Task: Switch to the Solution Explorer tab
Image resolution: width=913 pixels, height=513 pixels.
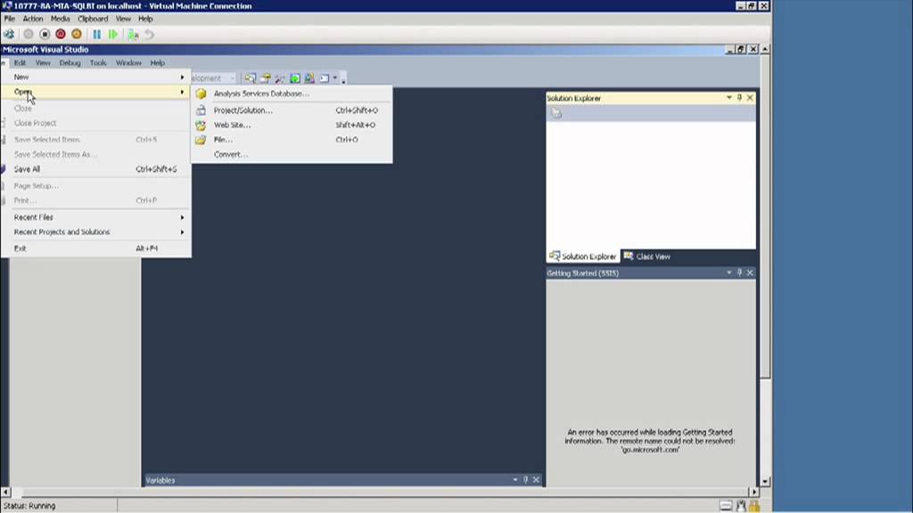Action: (x=583, y=256)
